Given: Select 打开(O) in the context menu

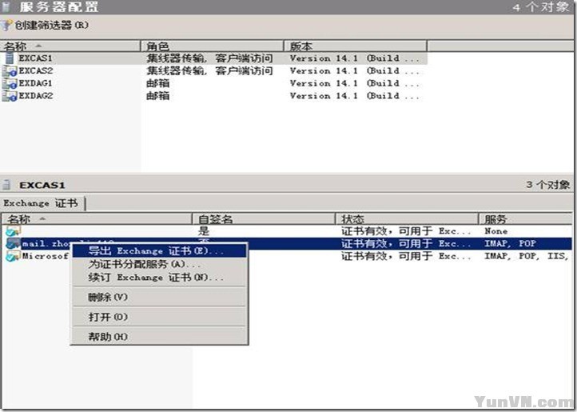Looking at the screenshot, I should pos(159,317).
